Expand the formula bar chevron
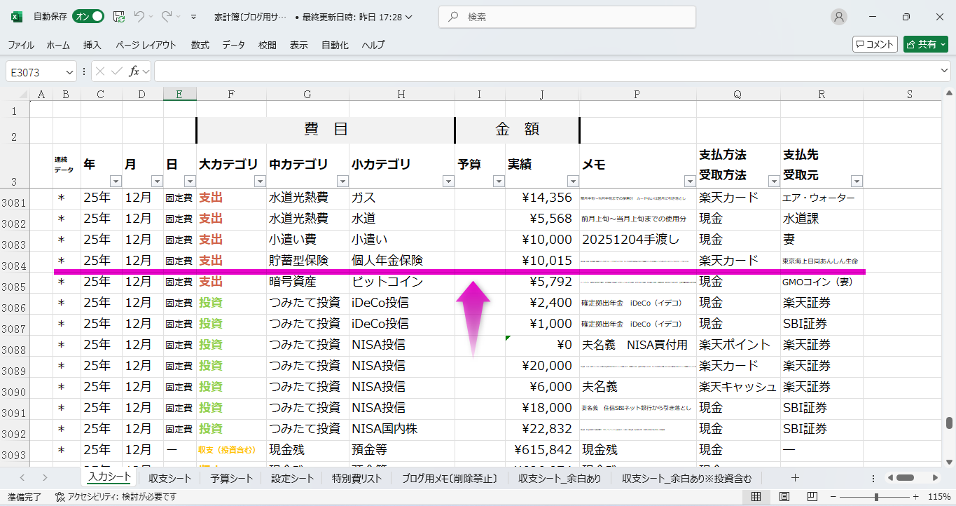The image size is (956, 506). [x=945, y=71]
